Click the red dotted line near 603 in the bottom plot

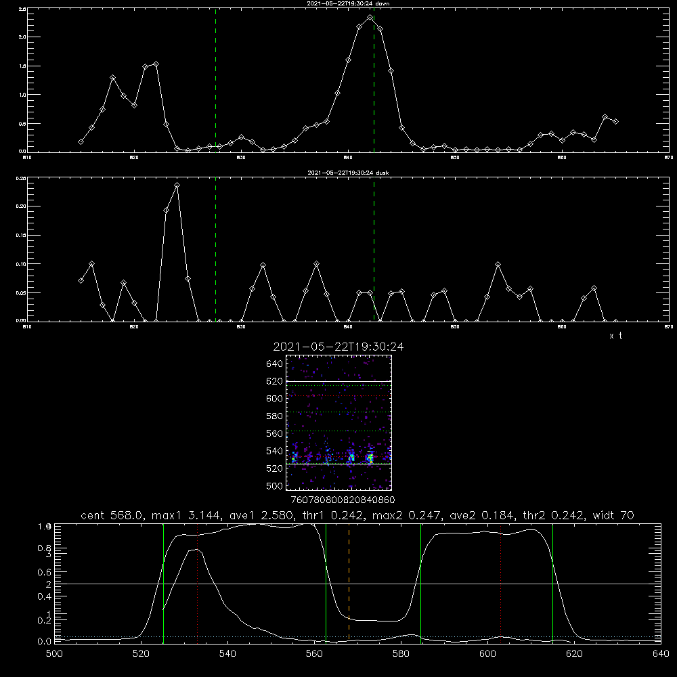click(x=500, y=584)
